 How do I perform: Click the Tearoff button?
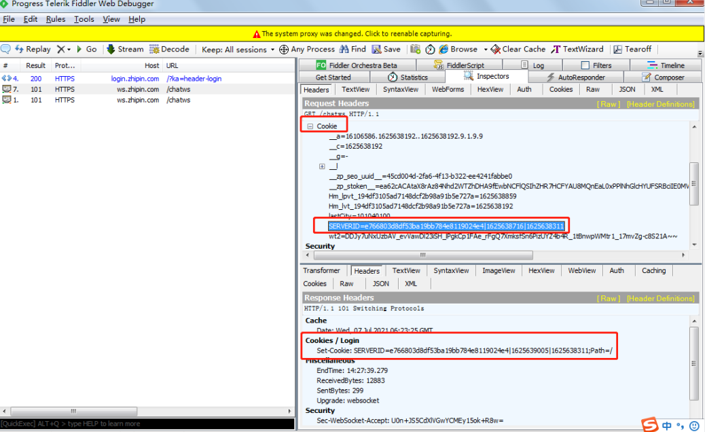(632, 49)
